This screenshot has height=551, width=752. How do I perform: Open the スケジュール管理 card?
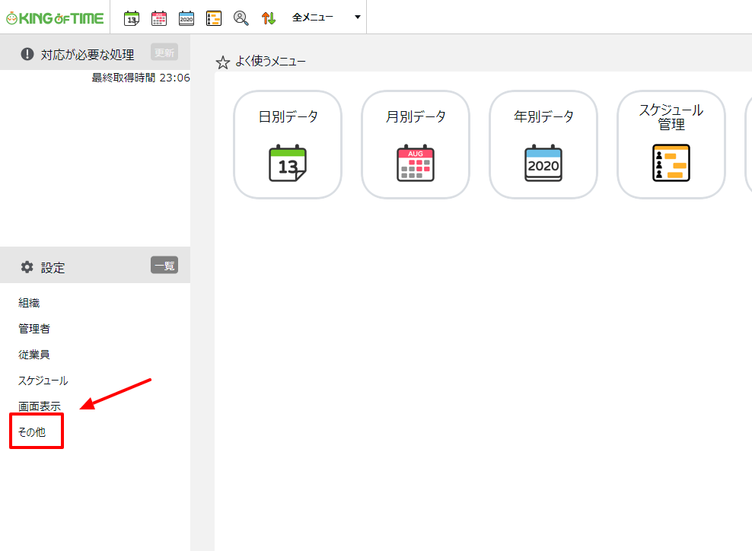[x=671, y=145]
